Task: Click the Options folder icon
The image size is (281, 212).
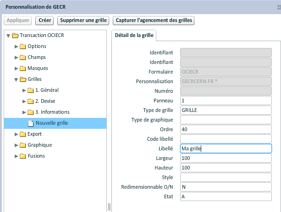Action: 22,46
